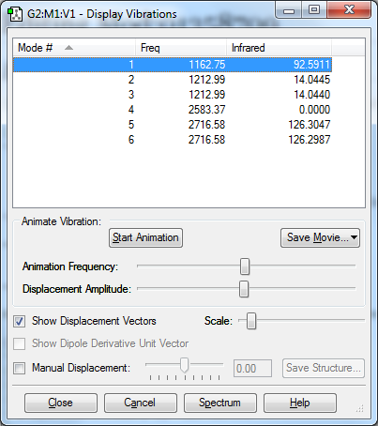The width and height of the screenshot is (378, 426).
Task: Start the vibration animation
Action: coord(145,237)
